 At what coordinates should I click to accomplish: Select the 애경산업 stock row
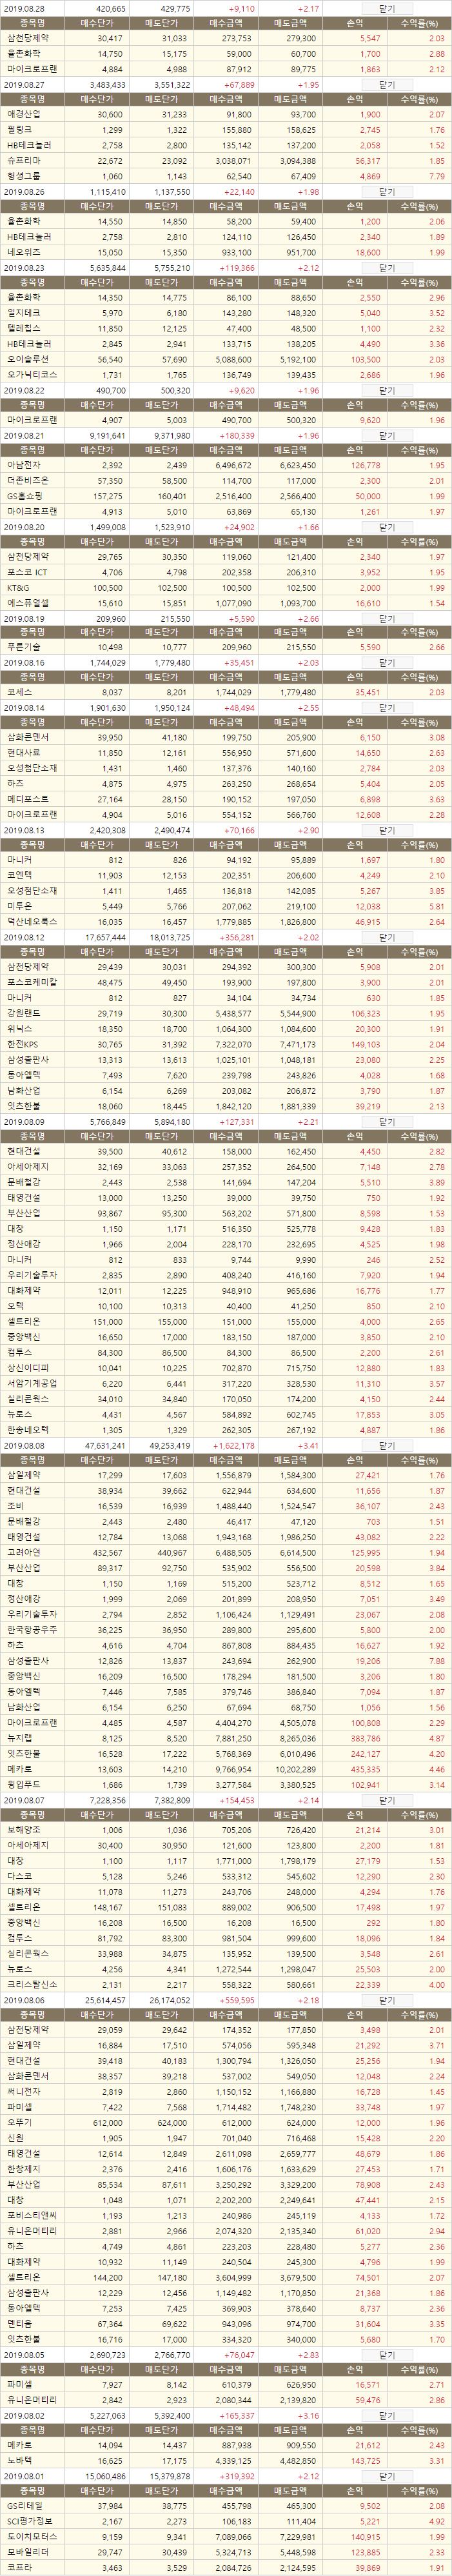click(x=226, y=115)
